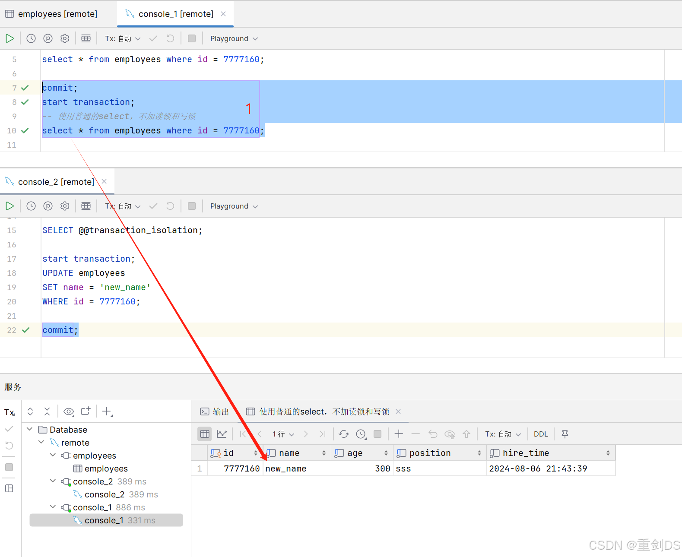Image resolution: width=682 pixels, height=557 pixels.
Task: Collapse employees node in Services tree
Action: click(53, 455)
